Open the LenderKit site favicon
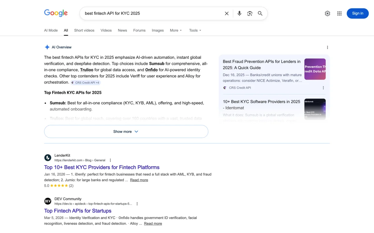The width and height of the screenshot is (374, 233). coord(48,158)
